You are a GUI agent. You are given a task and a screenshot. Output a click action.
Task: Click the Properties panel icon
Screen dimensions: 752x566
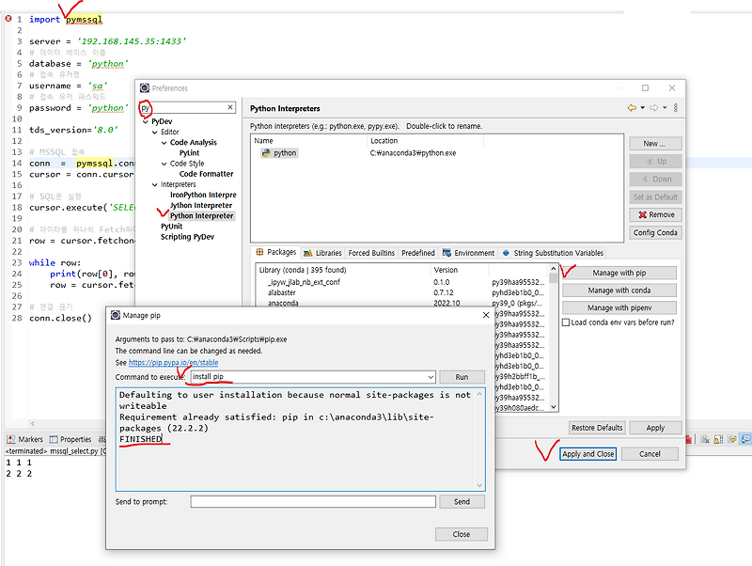point(54,438)
